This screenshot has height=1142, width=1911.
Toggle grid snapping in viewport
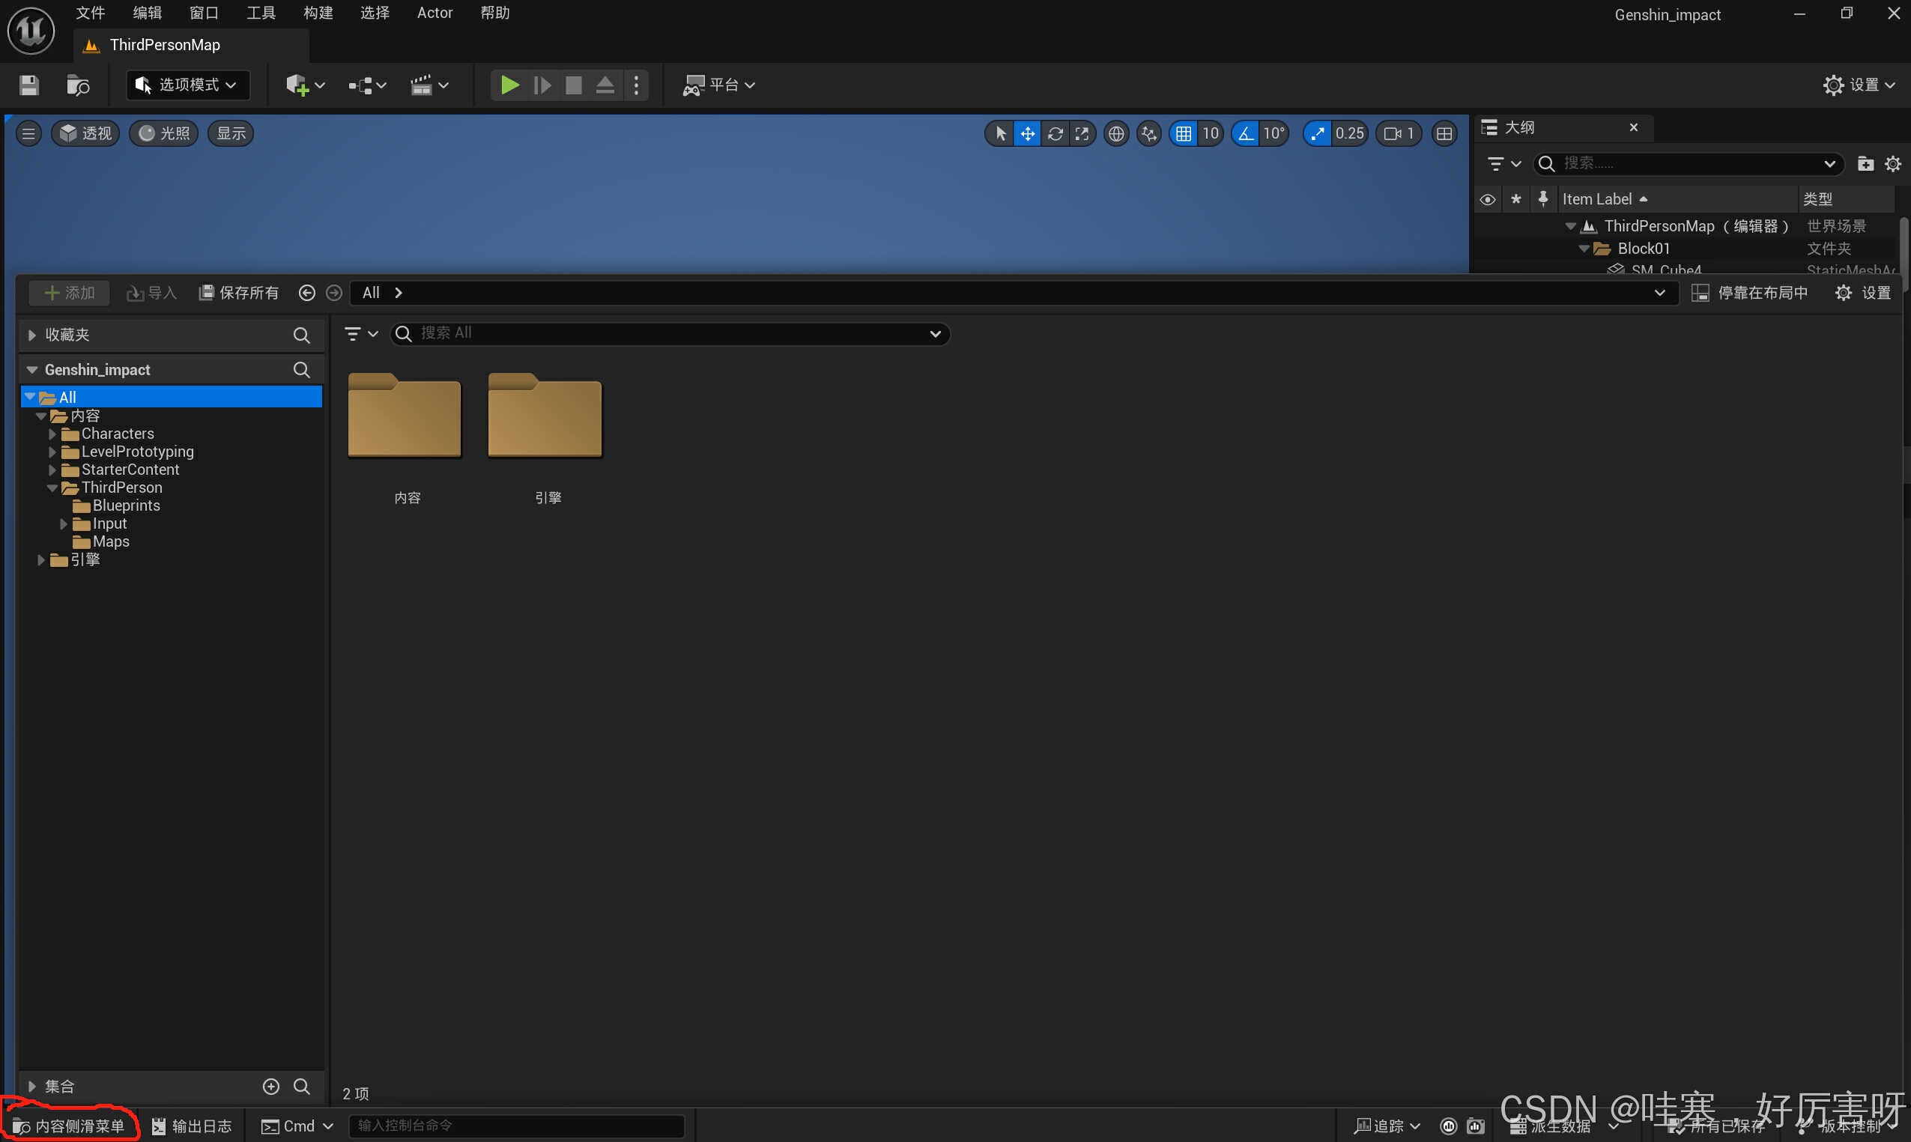(x=1184, y=134)
